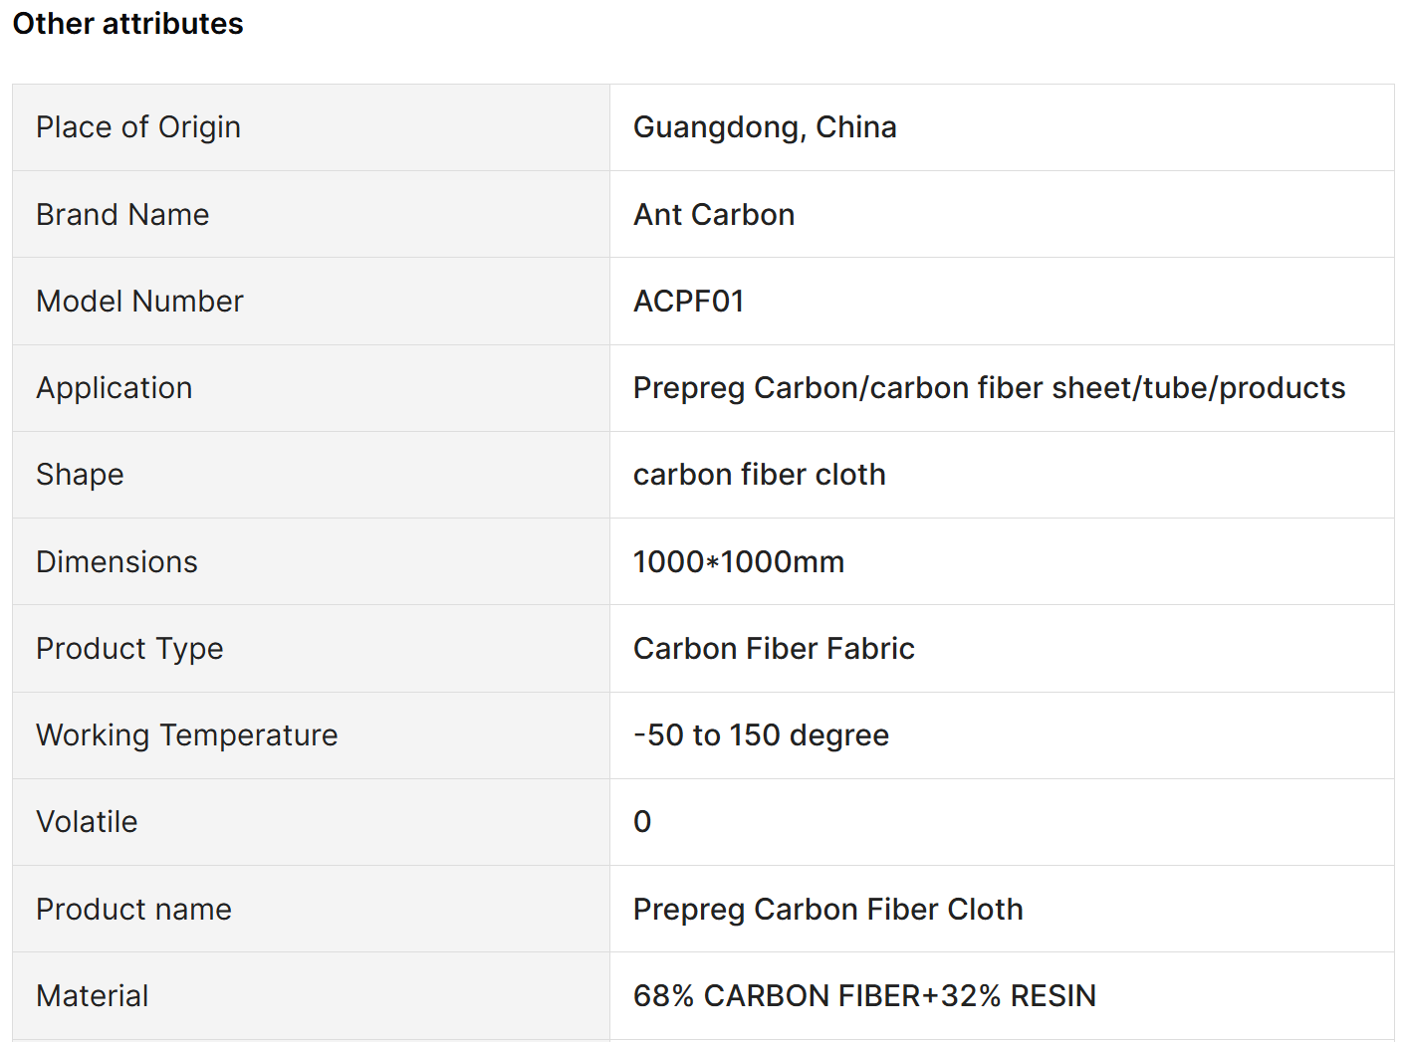Viewport: 1405px width, 1042px height.
Task: Select the Brand Name label cell
Action: point(311,214)
